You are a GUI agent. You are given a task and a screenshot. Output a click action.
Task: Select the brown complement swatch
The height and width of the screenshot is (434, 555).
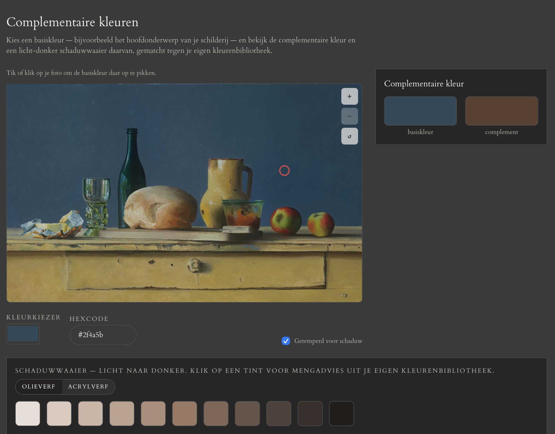point(502,111)
